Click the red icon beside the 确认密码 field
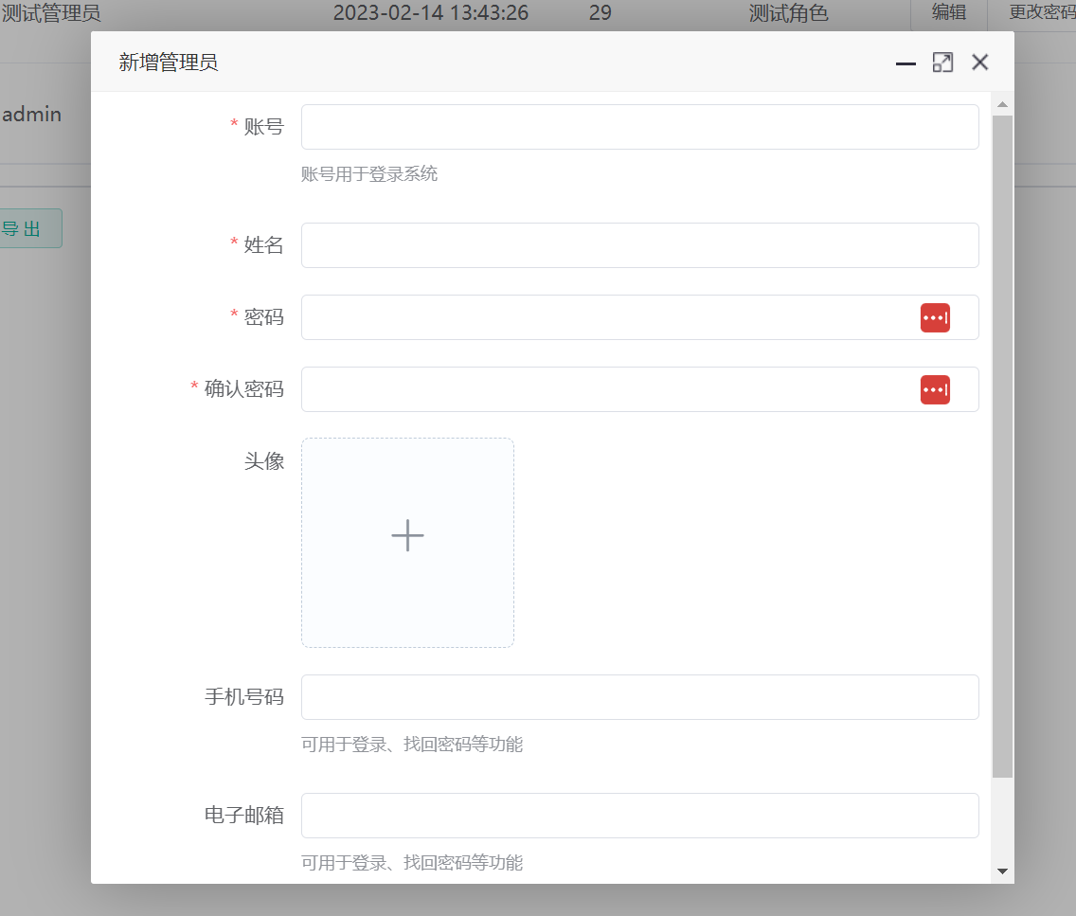This screenshot has width=1076, height=916. (x=935, y=389)
